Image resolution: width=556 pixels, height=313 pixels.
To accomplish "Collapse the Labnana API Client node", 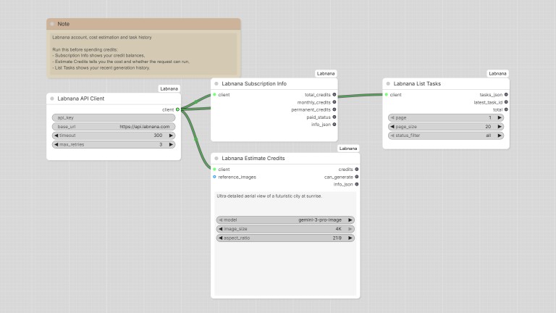I will tap(52, 99).
